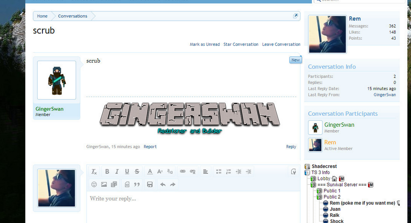
Task: Click user Juan in Public 2
Action: (335, 209)
